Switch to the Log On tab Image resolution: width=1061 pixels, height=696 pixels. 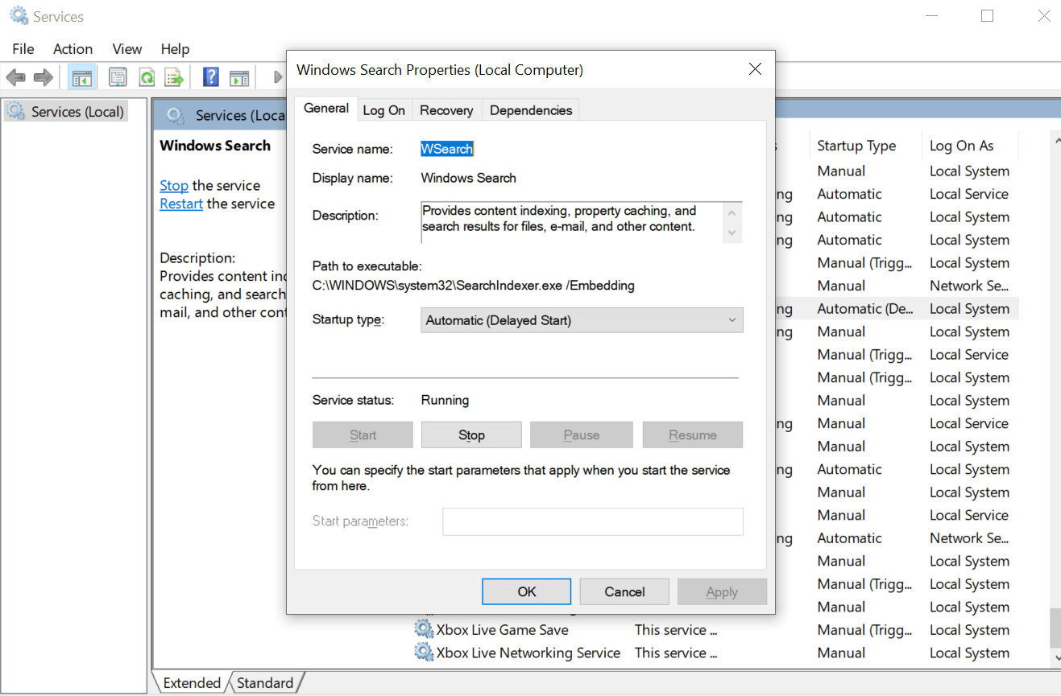383,110
